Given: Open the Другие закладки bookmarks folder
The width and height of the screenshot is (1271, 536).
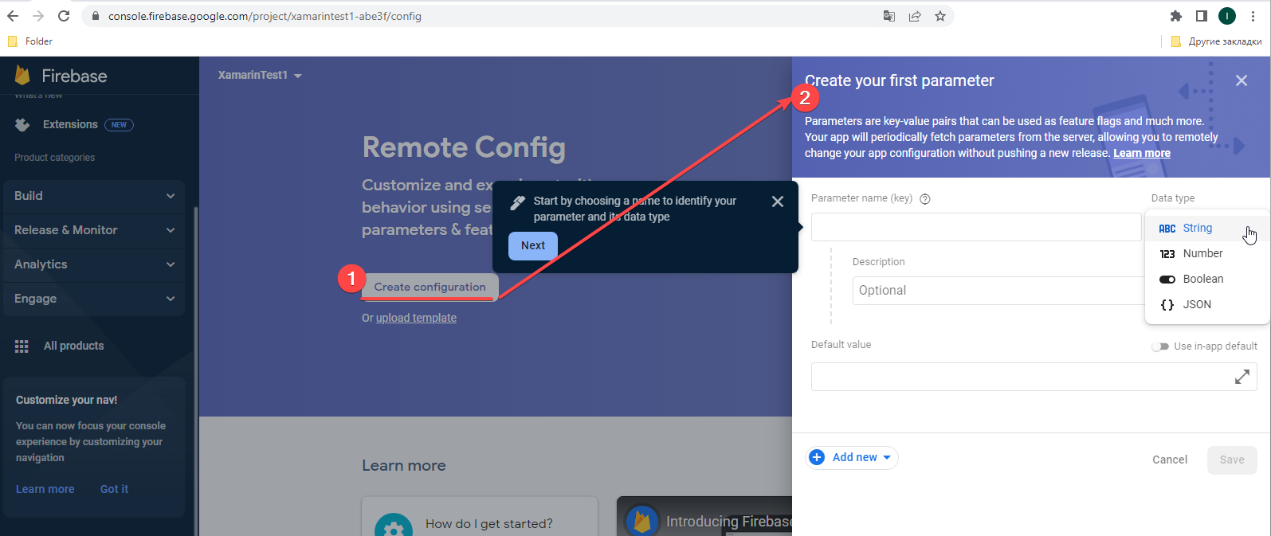Looking at the screenshot, I should point(1216,41).
